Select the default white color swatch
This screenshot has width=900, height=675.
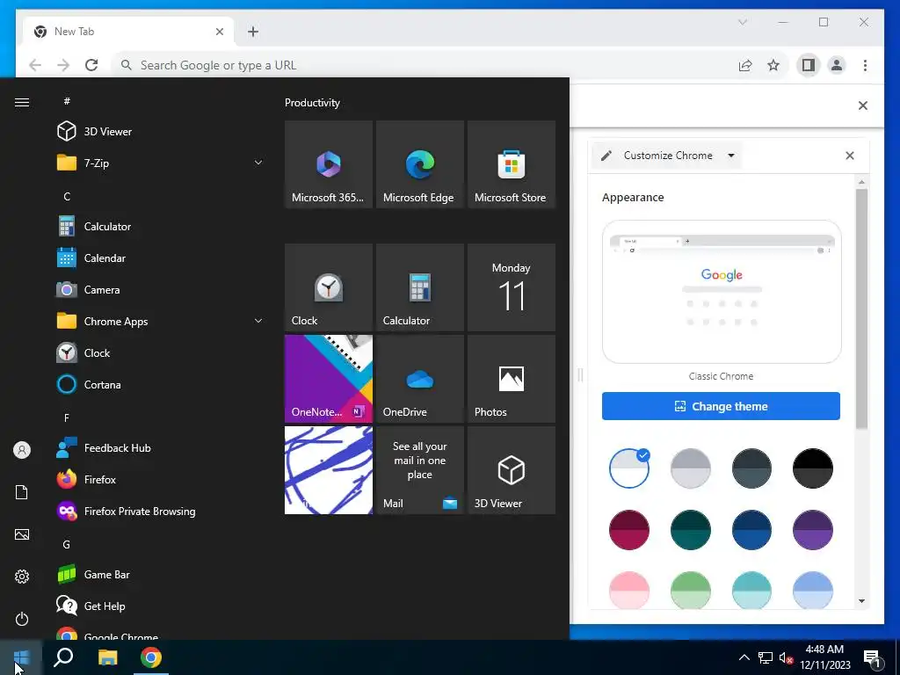629,468
